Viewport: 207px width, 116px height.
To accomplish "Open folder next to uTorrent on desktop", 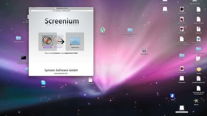I will (x=130, y=30).
